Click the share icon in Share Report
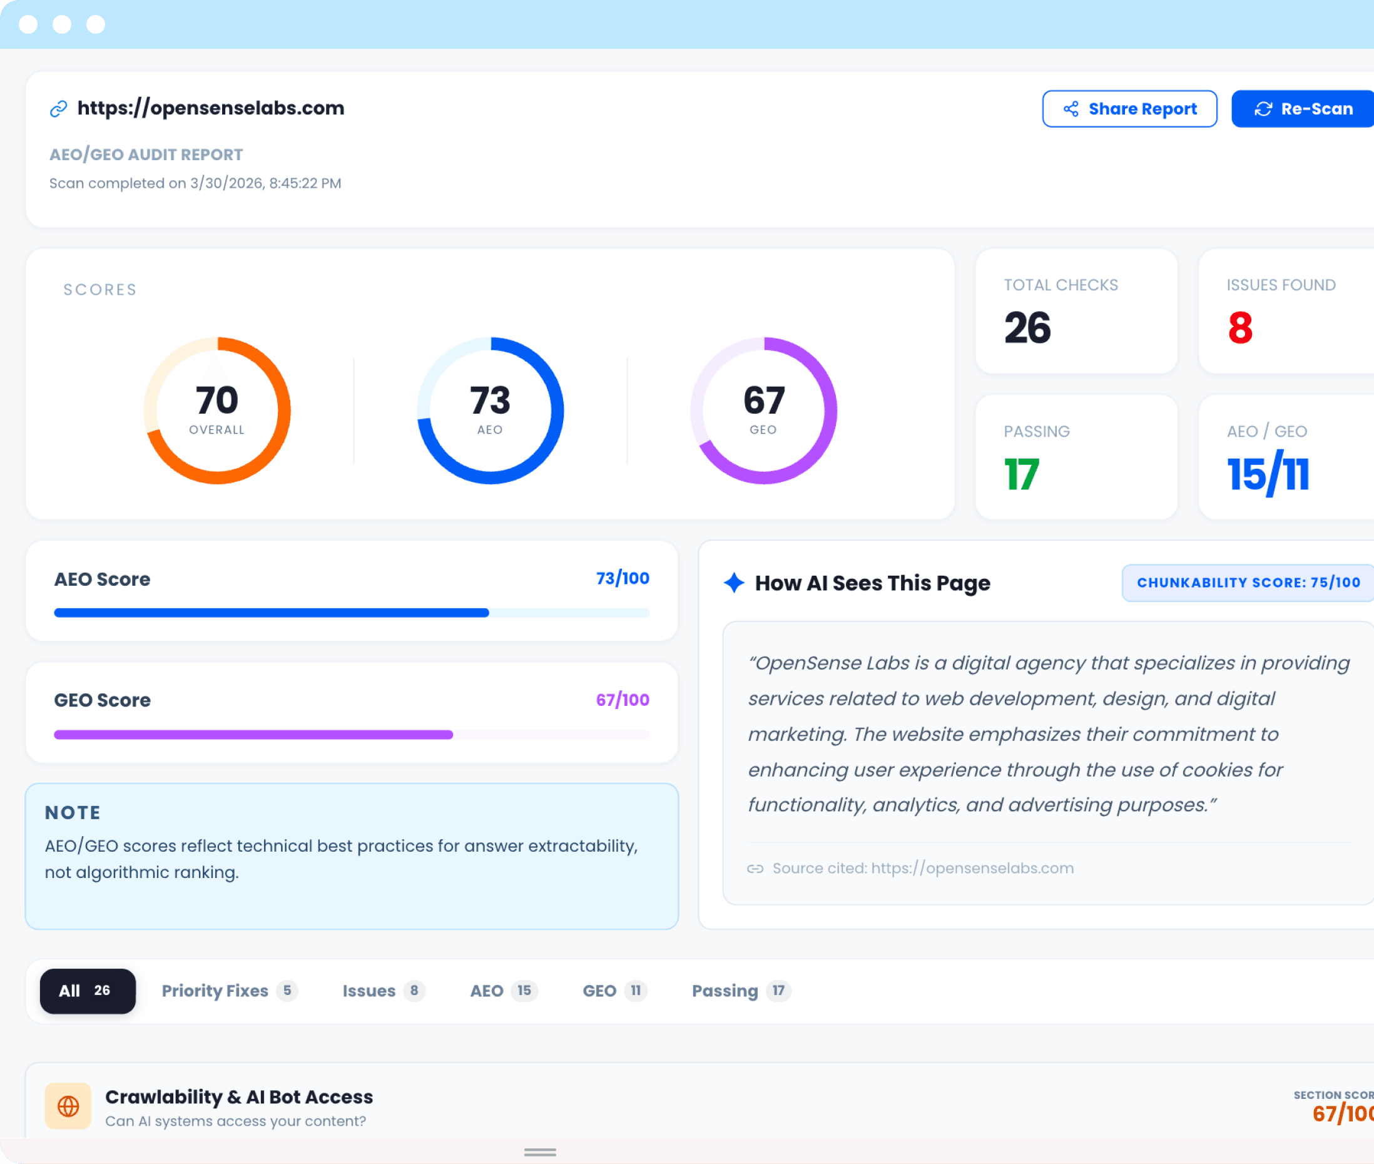This screenshot has width=1374, height=1164. tap(1071, 109)
